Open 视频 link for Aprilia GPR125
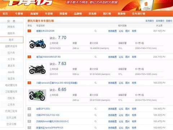Image resolution: width=173 pixels, height=130 pixels. (x=134, y=127)
